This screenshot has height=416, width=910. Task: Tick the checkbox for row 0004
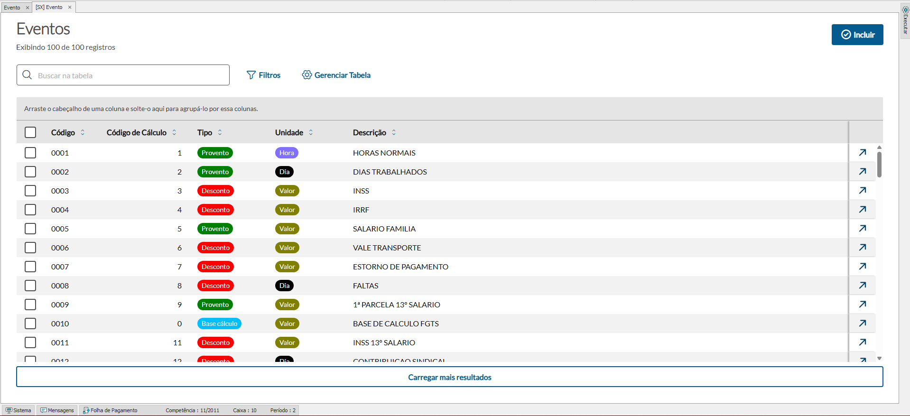click(x=30, y=210)
